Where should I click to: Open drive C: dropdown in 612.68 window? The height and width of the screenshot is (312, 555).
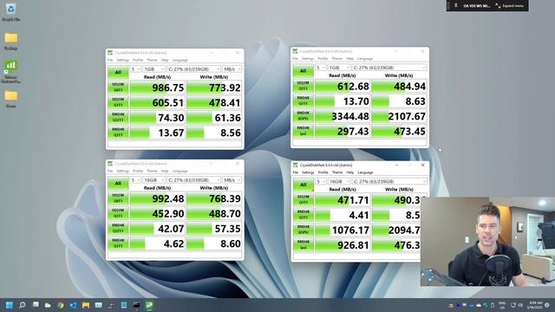coord(389,68)
